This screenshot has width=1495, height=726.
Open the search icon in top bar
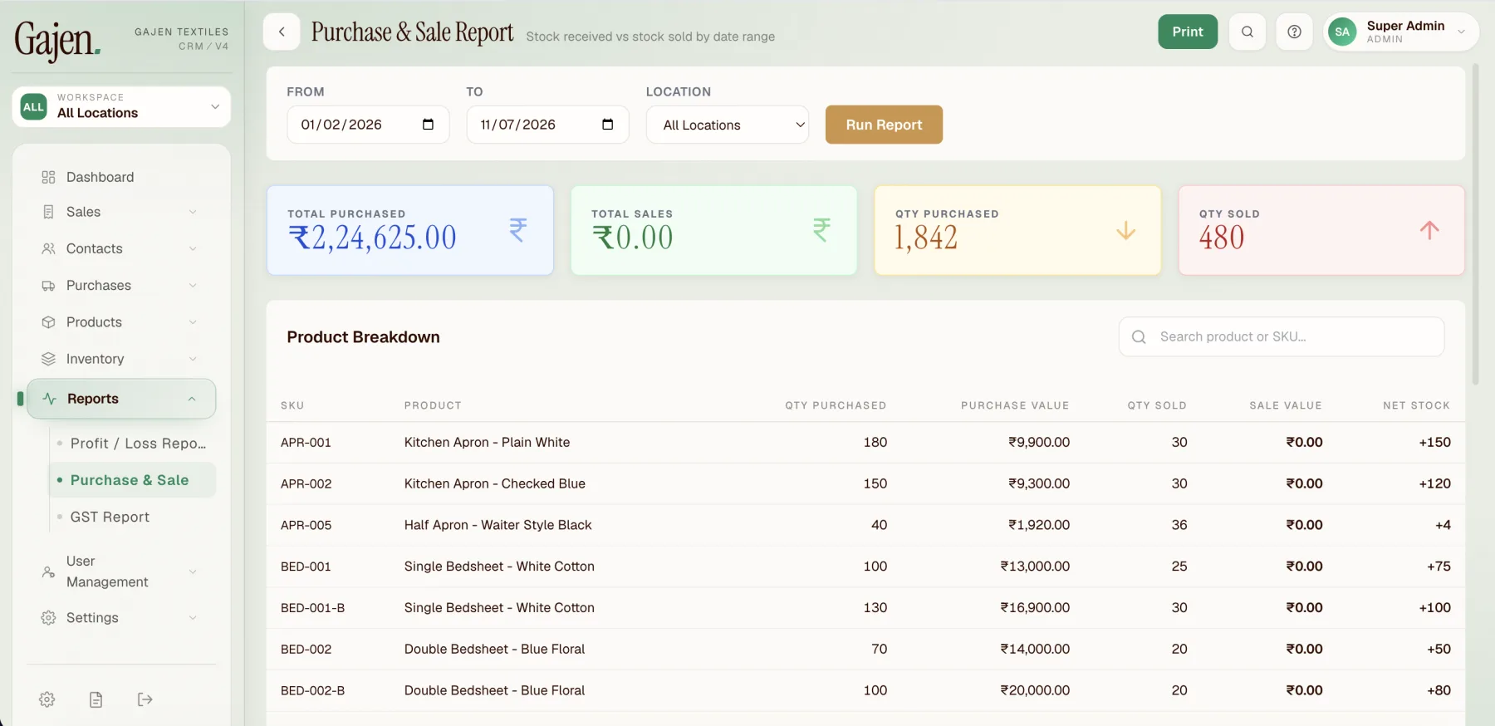coord(1247,32)
